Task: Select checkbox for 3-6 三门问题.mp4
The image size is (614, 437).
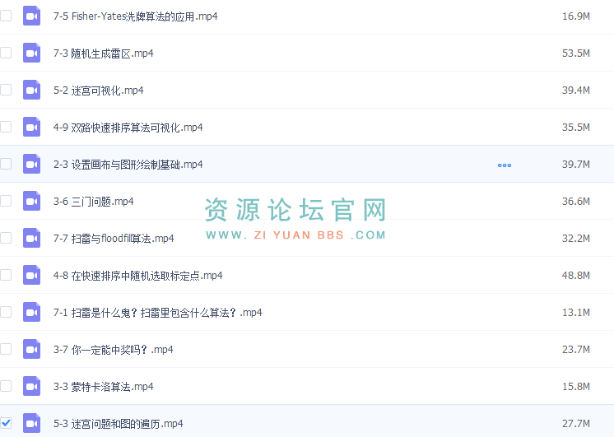Action: (6, 201)
